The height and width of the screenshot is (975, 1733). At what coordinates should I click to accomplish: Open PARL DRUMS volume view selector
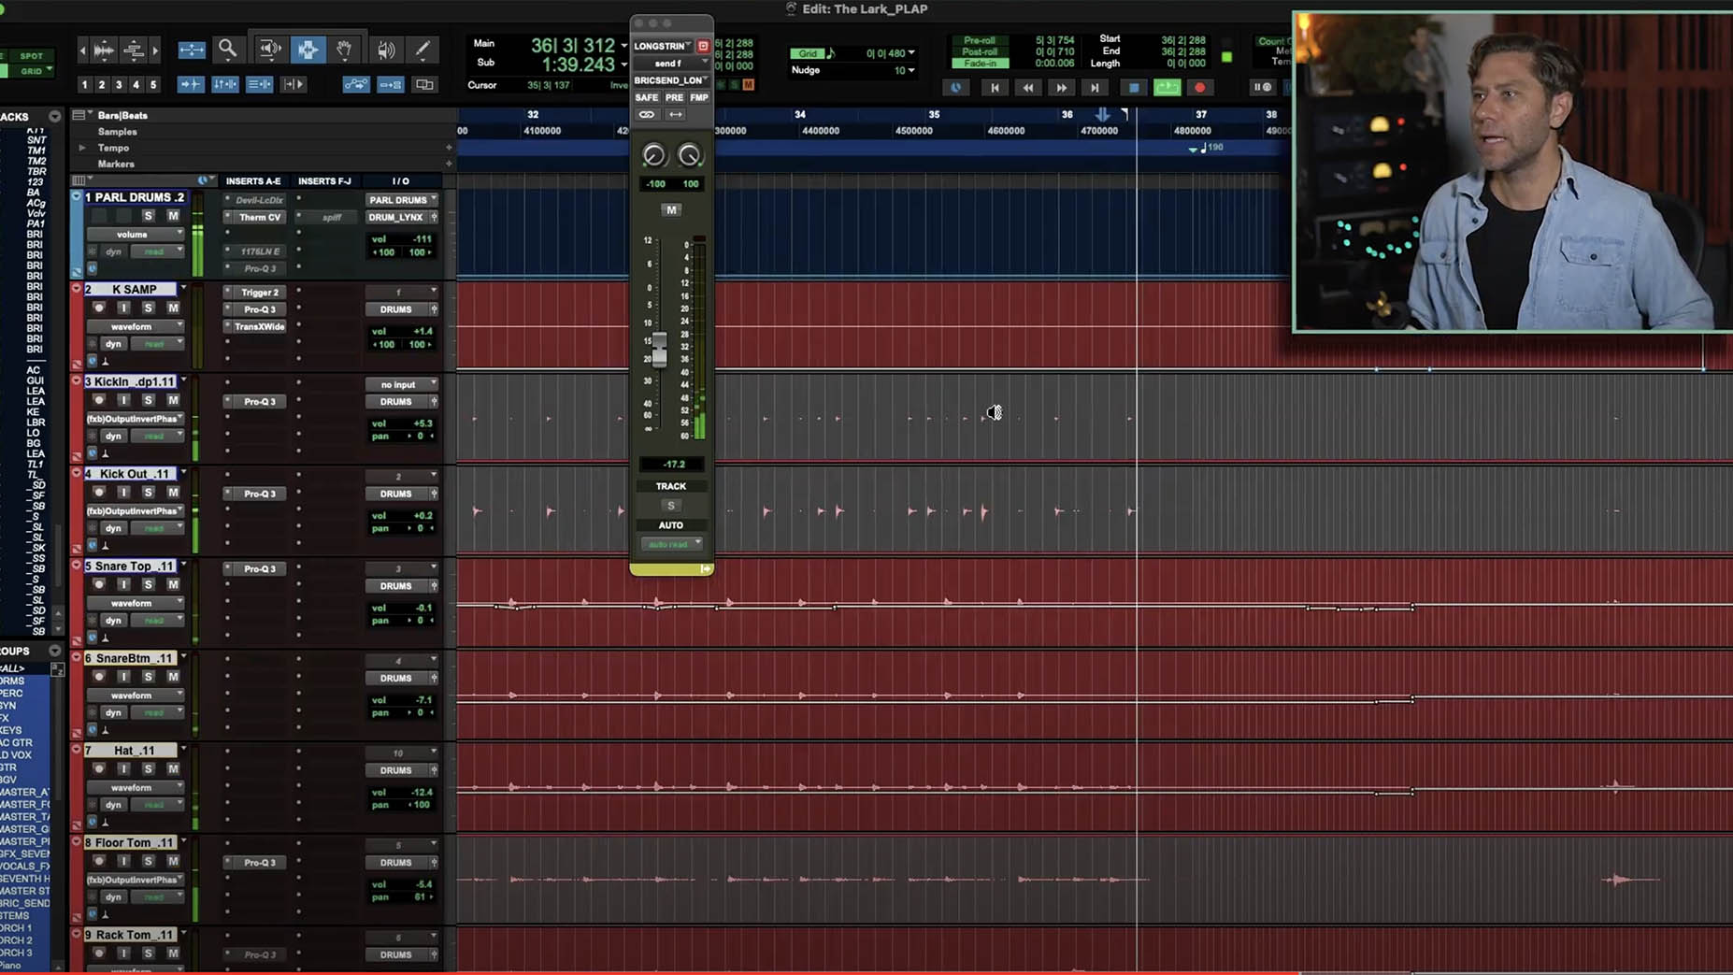[135, 235]
